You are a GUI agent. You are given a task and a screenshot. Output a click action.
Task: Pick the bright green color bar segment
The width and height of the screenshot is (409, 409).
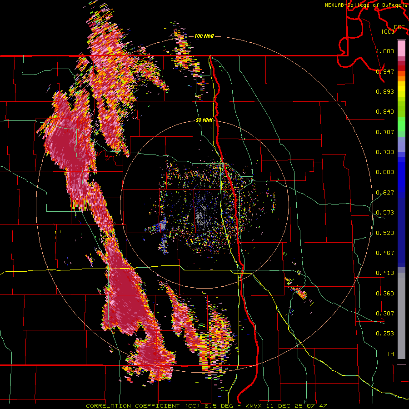click(x=401, y=124)
